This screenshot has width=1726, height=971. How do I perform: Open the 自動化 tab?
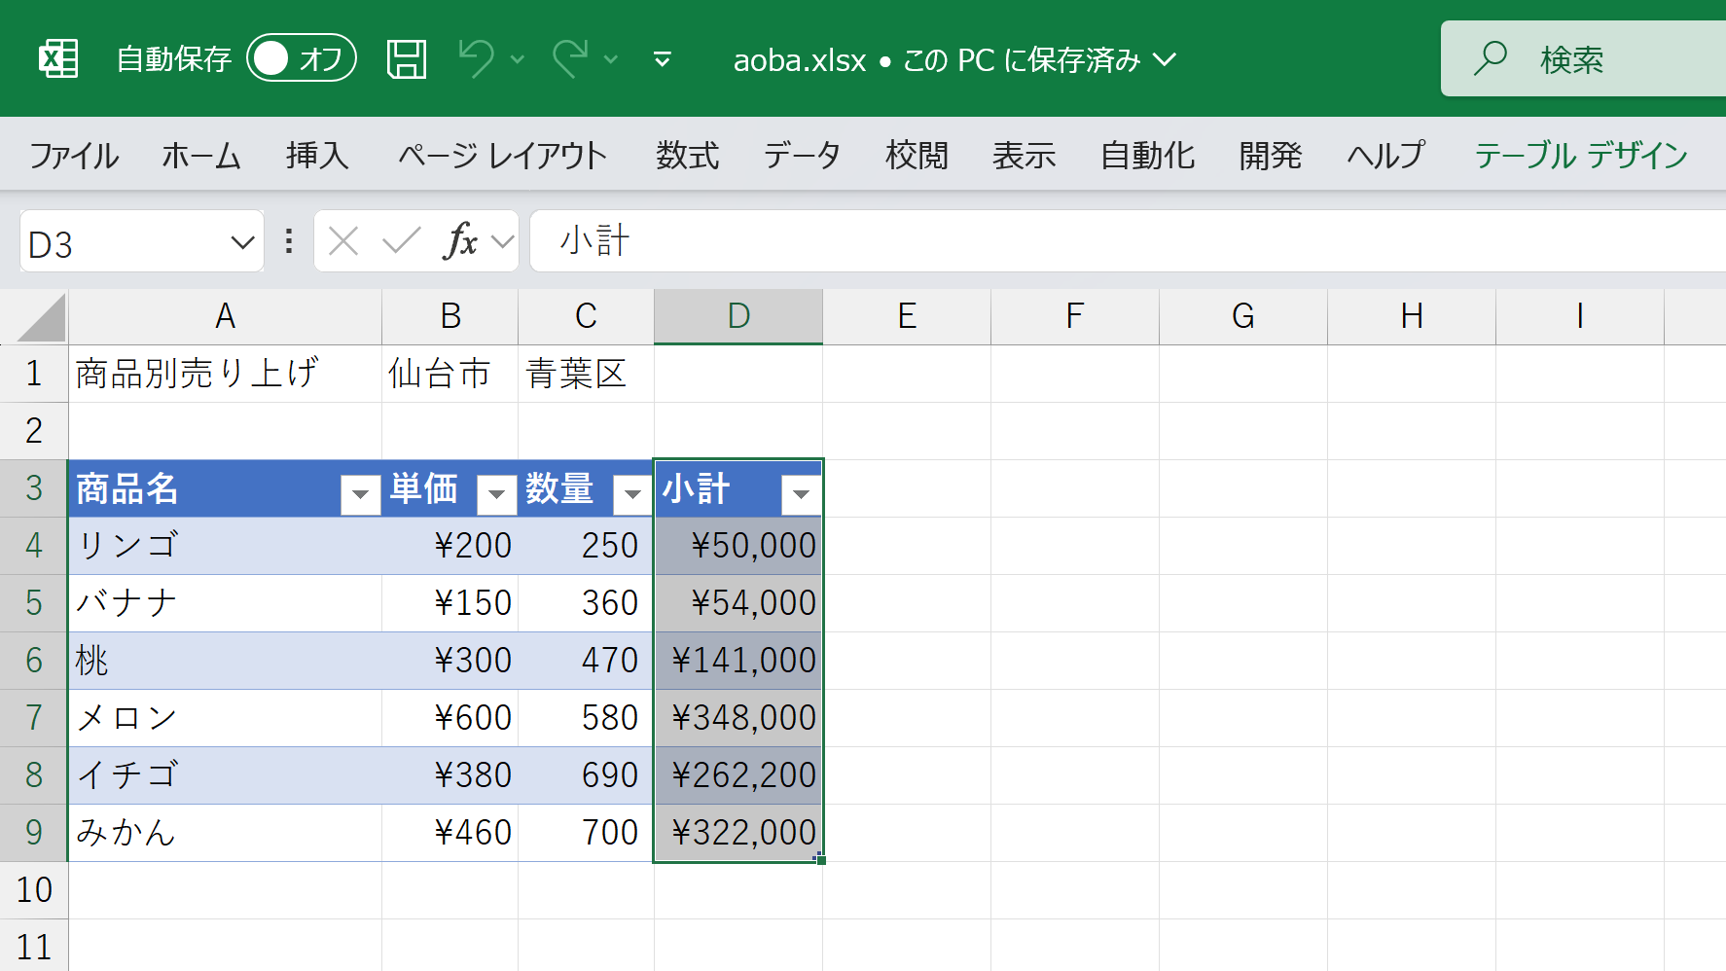[1147, 155]
